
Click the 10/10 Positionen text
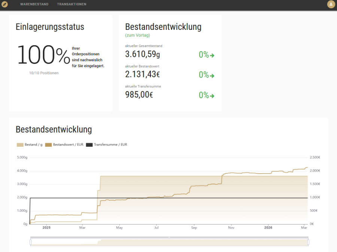(44, 73)
